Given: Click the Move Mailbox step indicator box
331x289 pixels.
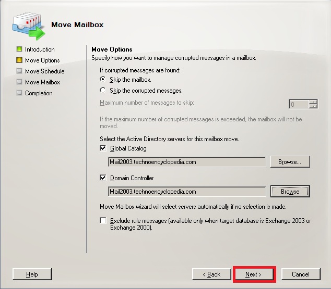Looking at the screenshot, I should [19, 82].
